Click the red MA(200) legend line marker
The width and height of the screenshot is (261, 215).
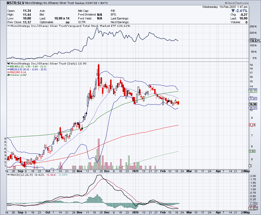pos(8,72)
